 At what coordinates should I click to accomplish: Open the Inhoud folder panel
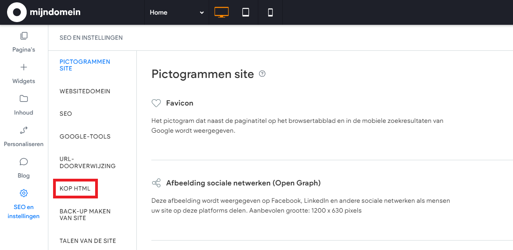coord(24,105)
